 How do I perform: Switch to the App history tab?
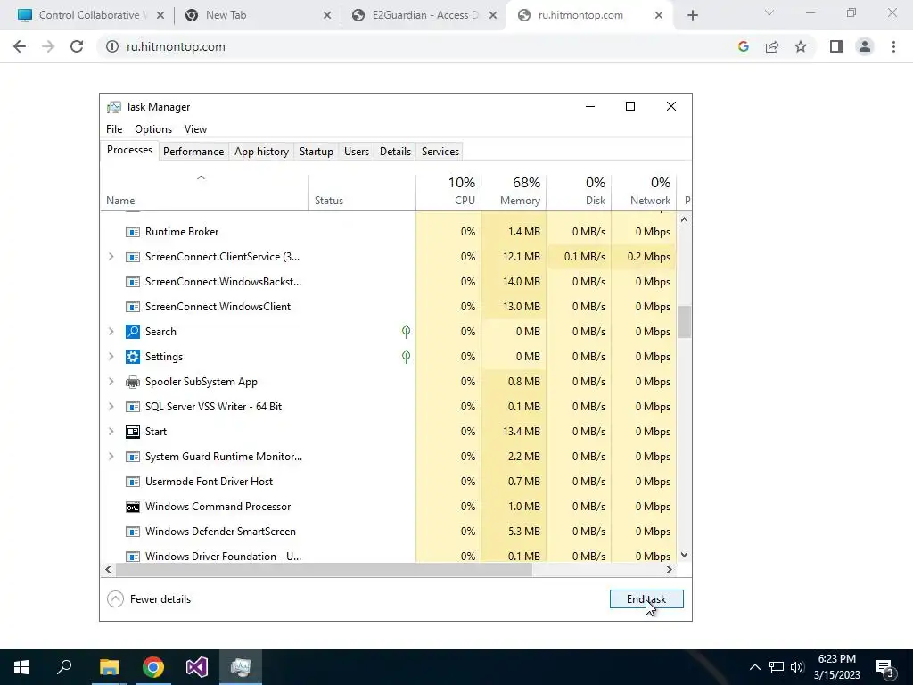pyautogui.click(x=261, y=152)
